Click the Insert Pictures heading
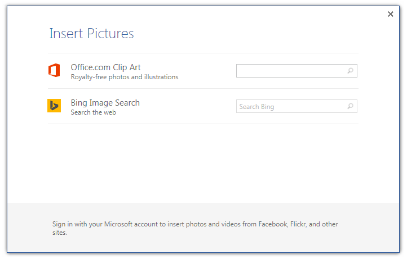Viewport: 407px width, 259px height. coord(91,33)
